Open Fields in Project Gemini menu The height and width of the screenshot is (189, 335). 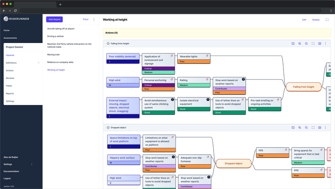click(x=9, y=86)
